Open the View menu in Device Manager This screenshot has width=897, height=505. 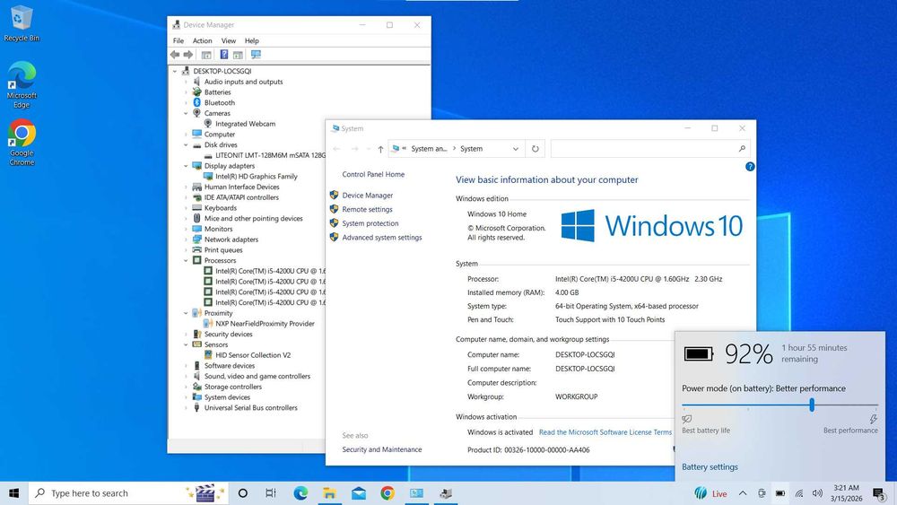(x=229, y=40)
